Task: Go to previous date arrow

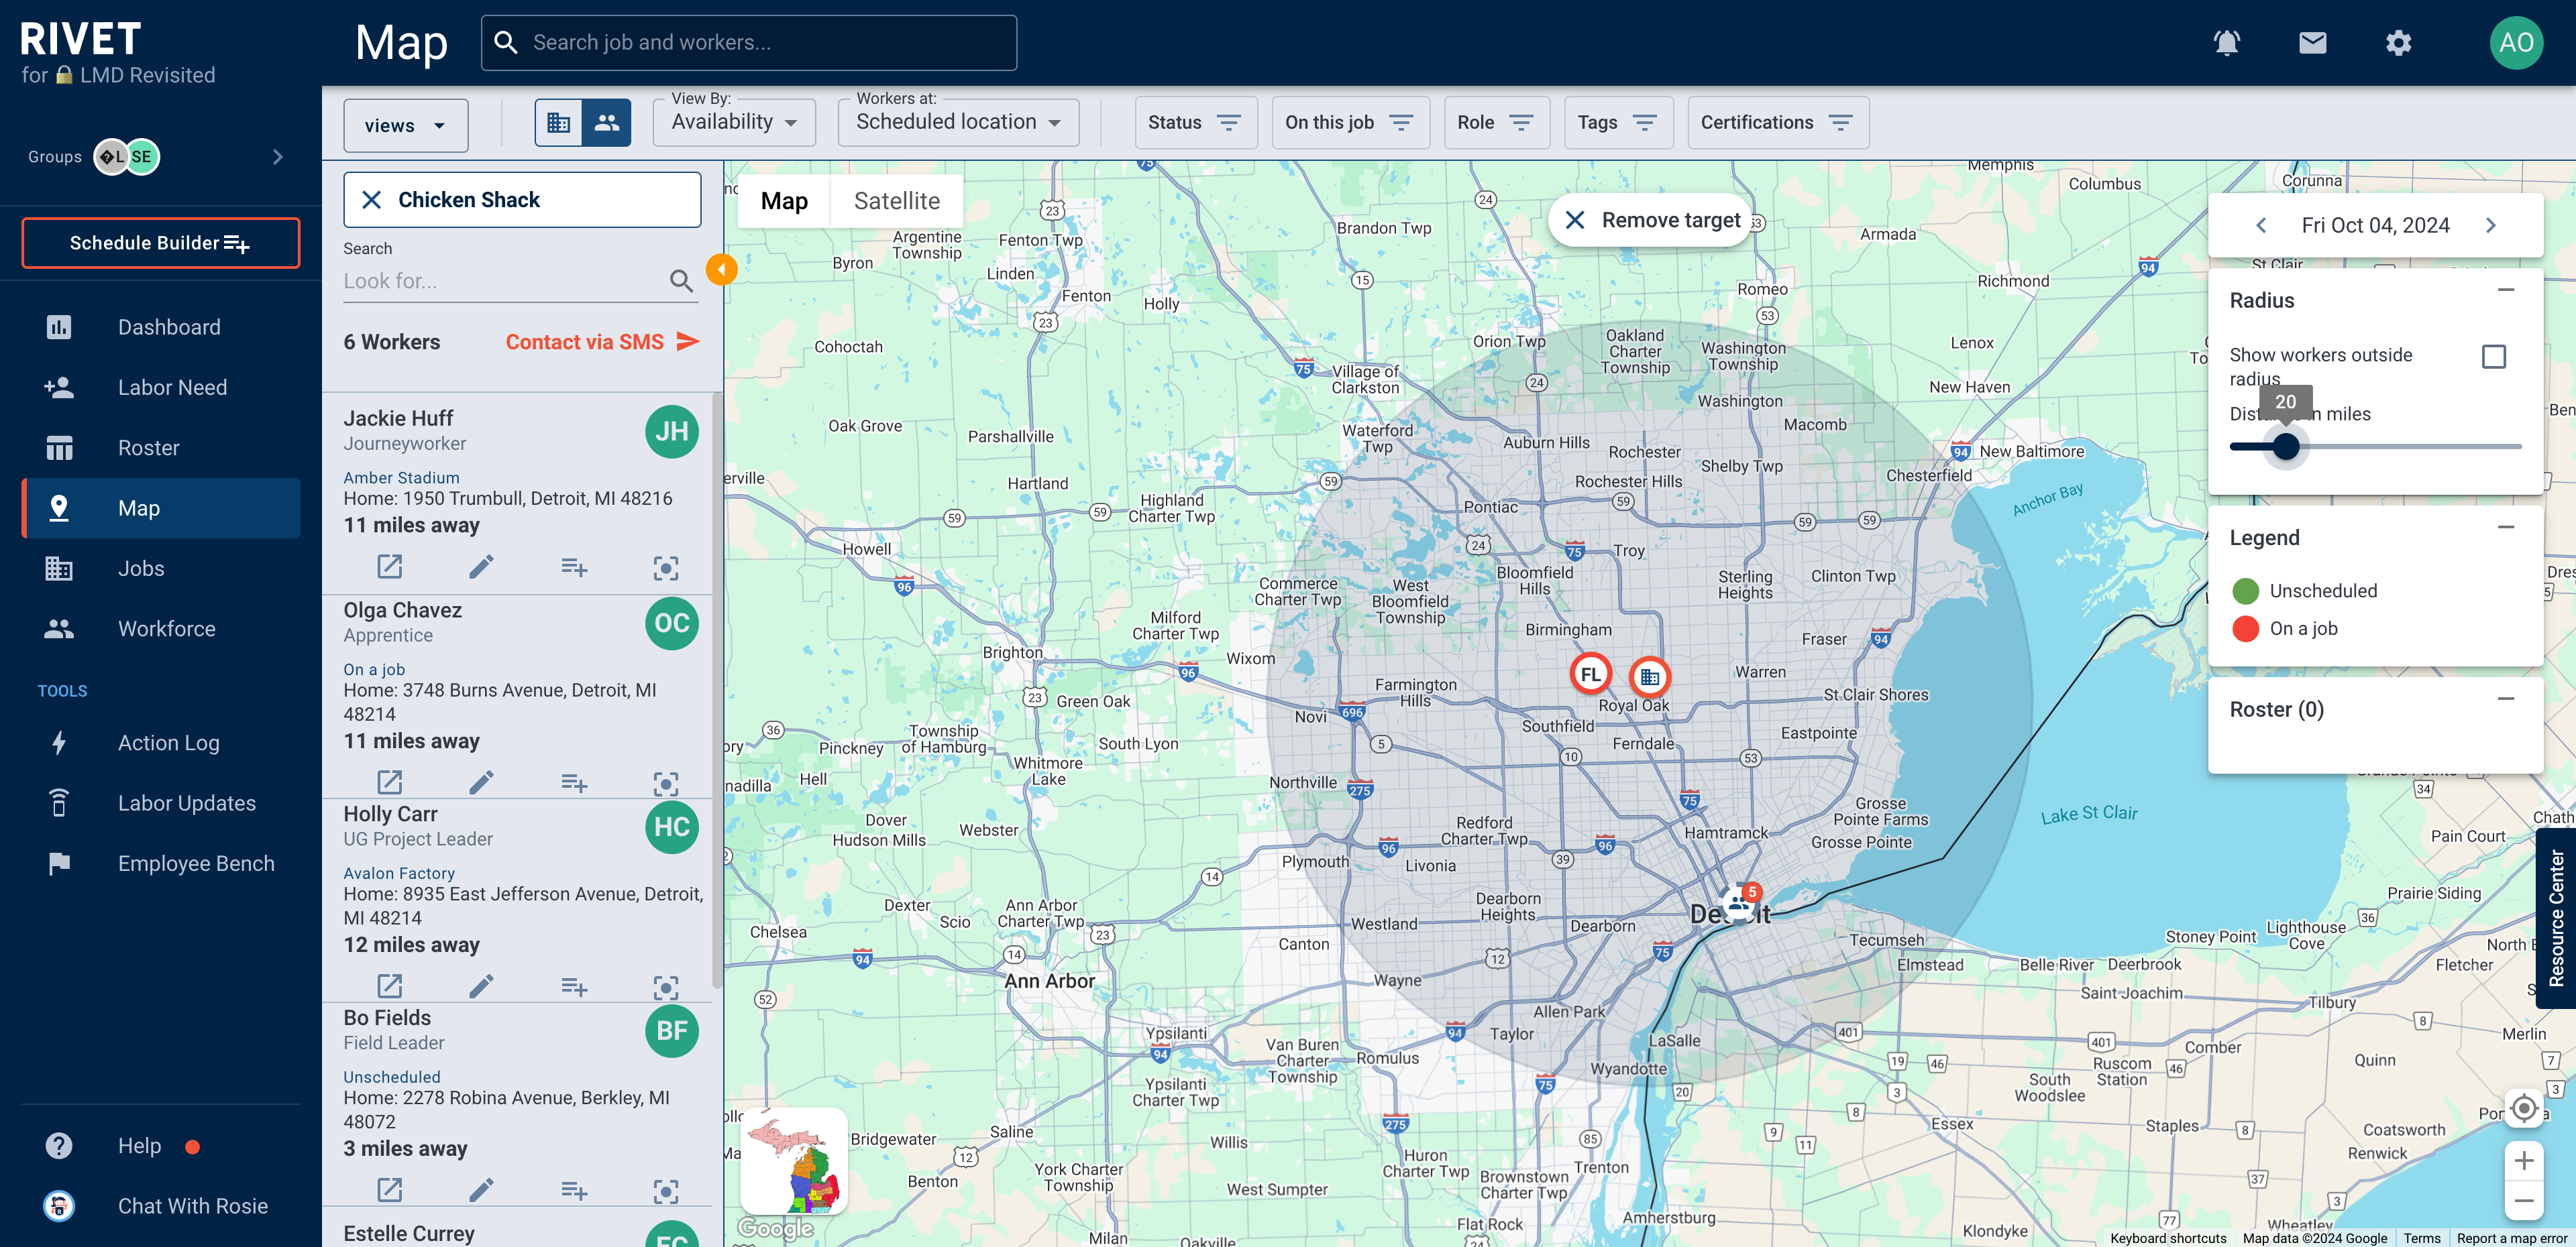Action: 2261,225
